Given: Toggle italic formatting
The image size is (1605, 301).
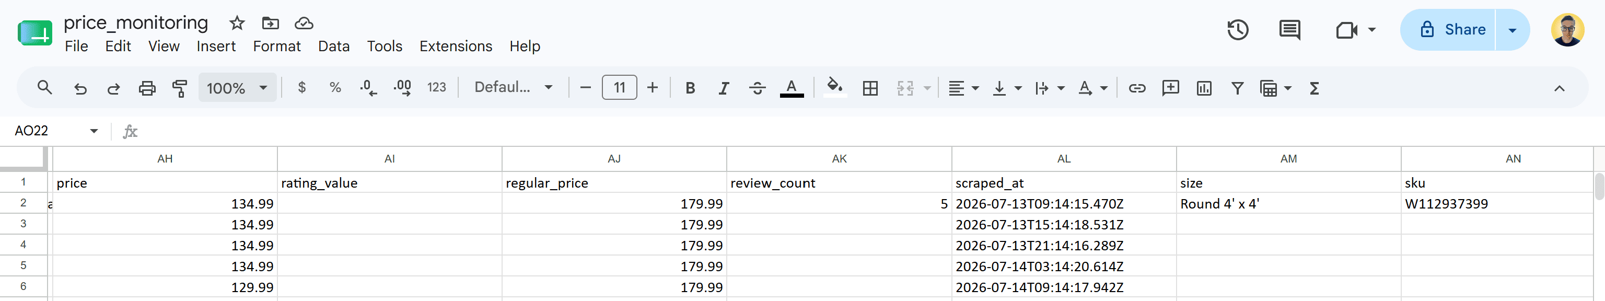Looking at the screenshot, I should click(724, 88).
